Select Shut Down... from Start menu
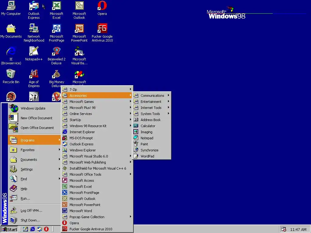311x233 pixels. tap(34, 220)
